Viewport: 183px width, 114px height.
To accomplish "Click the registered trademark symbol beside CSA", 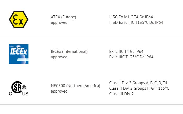I will coord(24,87).
